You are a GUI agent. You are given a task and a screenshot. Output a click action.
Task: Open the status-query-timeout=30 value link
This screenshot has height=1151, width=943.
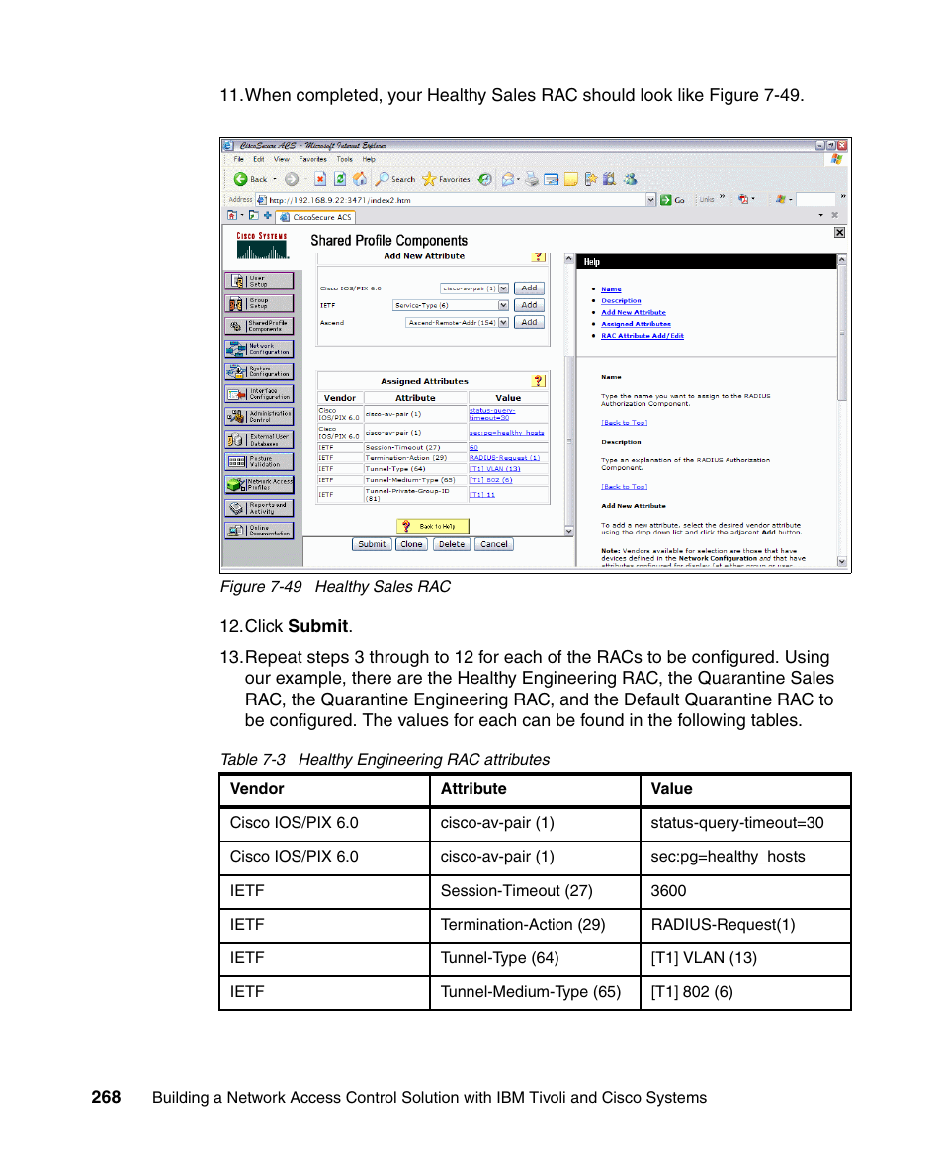492,414
